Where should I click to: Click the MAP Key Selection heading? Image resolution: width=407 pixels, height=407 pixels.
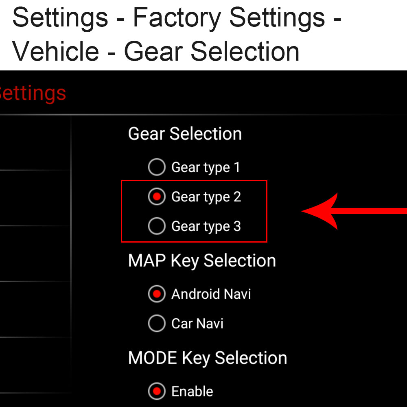coord(202,260)
